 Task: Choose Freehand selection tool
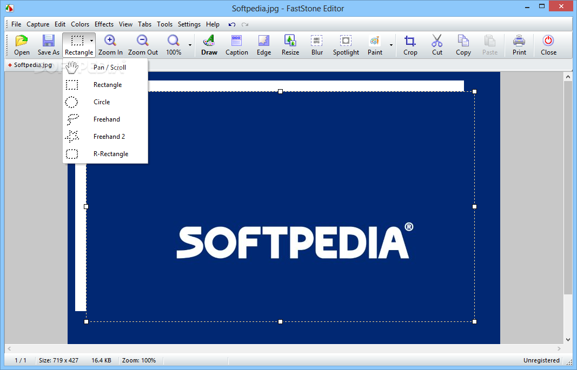click(x=105, y=119)
